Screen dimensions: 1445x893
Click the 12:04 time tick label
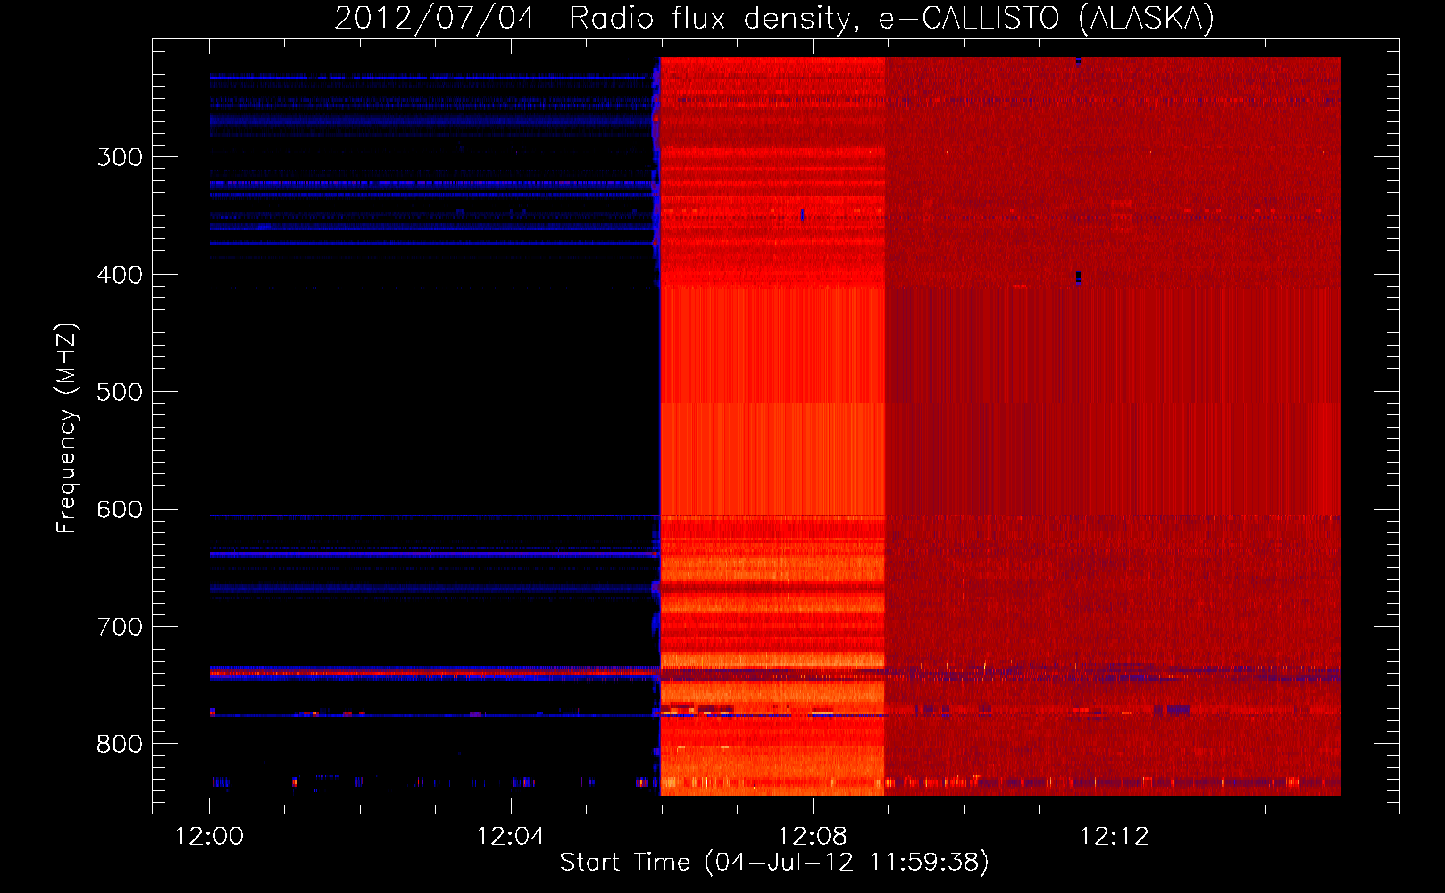point(511,837)
